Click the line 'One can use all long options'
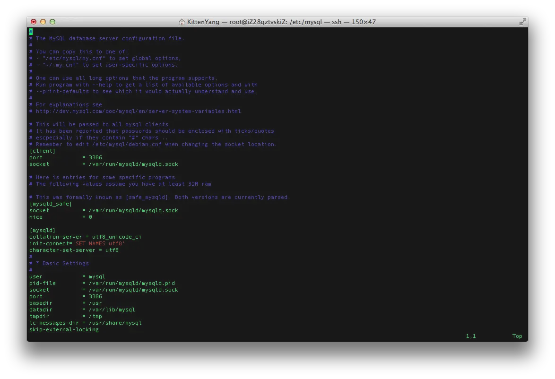Viewport: 555px width, 379px height. tap(123, 78)
